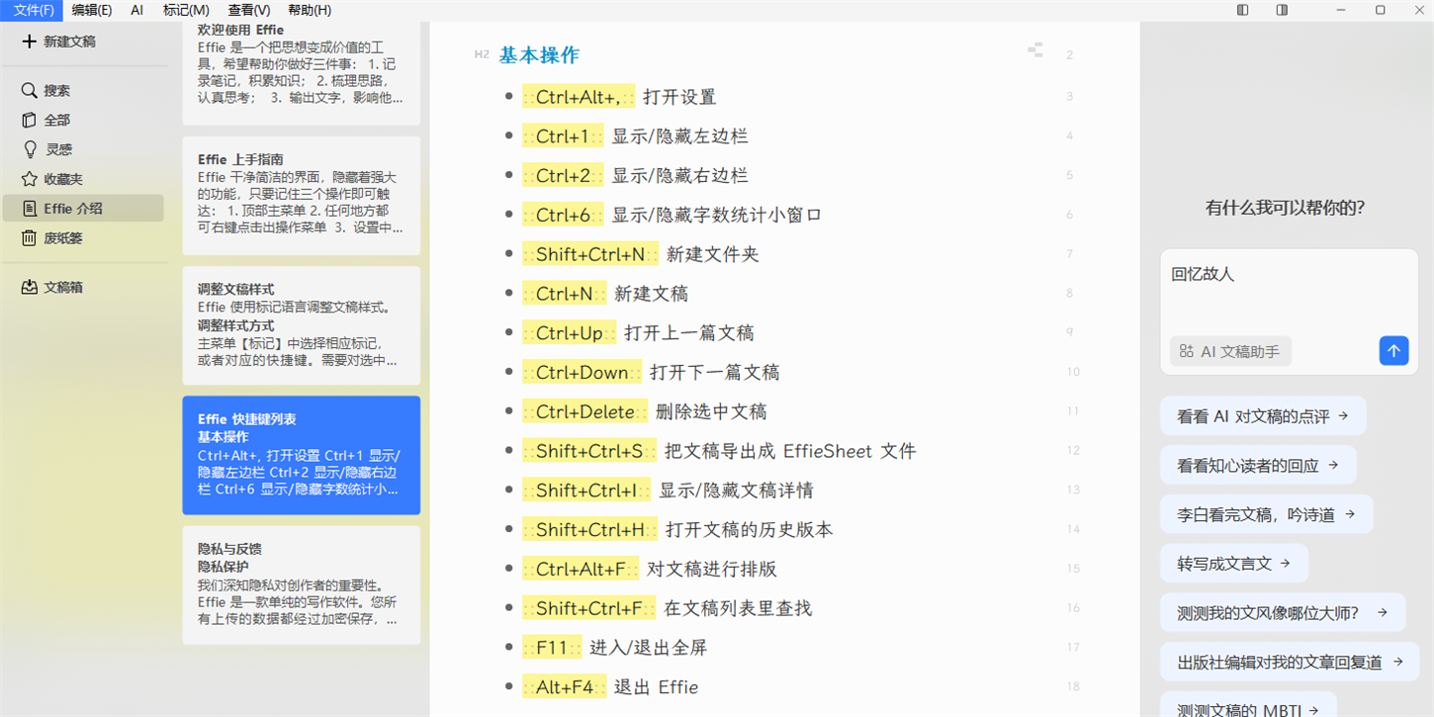Send the AI prompt with the blue arrow button
The height and width of the screenshot is (717, 1434).
coord(1393,351)
